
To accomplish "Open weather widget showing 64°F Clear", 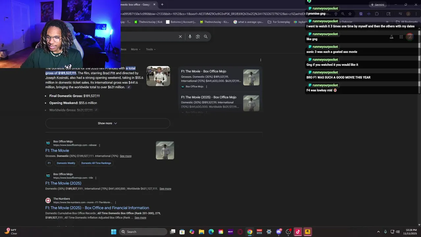I will [11, 232].
